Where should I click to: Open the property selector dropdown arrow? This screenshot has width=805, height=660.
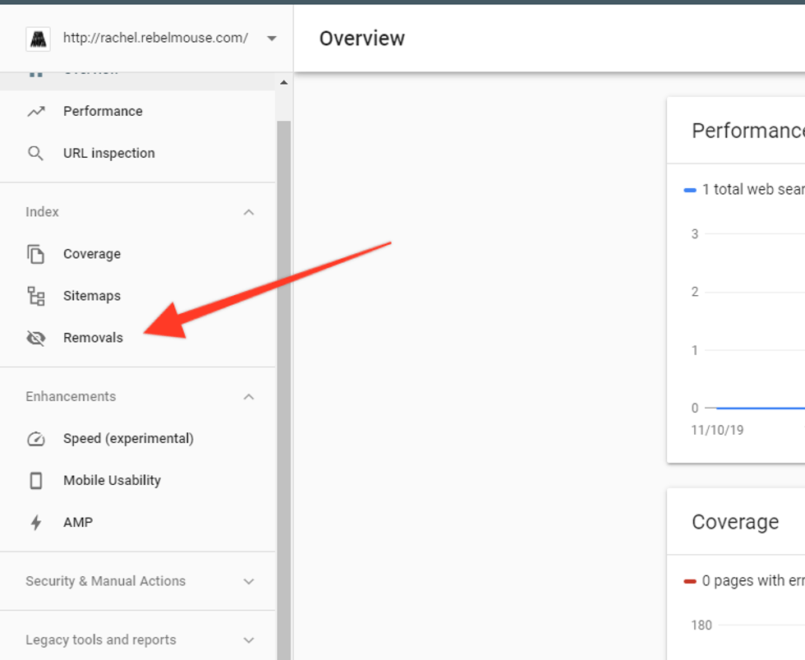tap(271, 39)
